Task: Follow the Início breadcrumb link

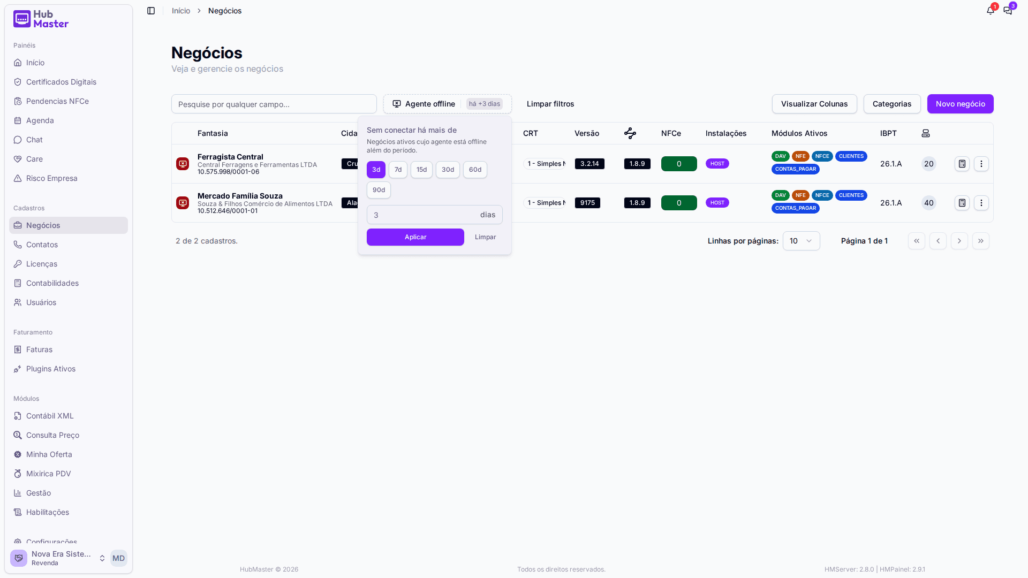Action: click(181, 11)
